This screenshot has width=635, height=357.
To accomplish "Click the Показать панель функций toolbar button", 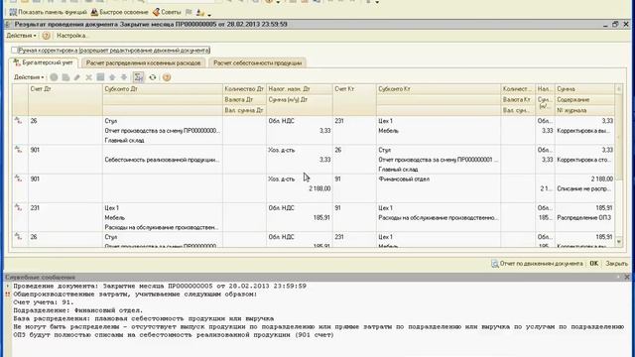I will coord(48,13).
